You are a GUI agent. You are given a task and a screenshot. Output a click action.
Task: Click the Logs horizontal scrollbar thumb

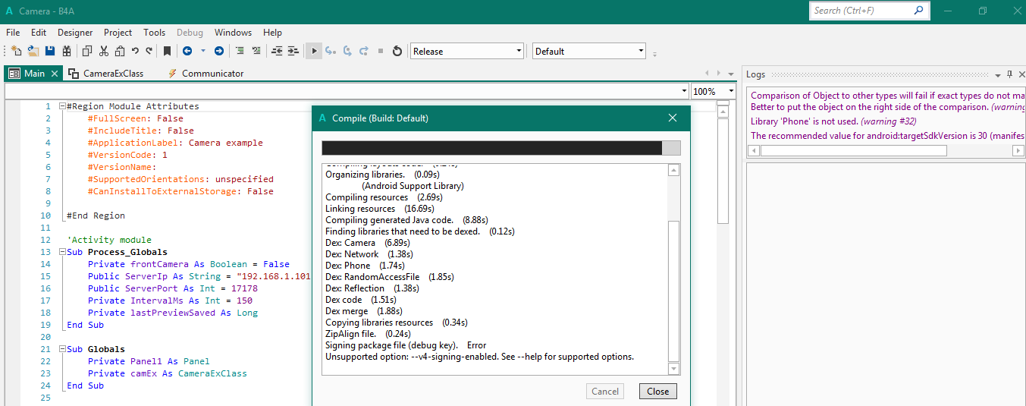tap(854, 151)
